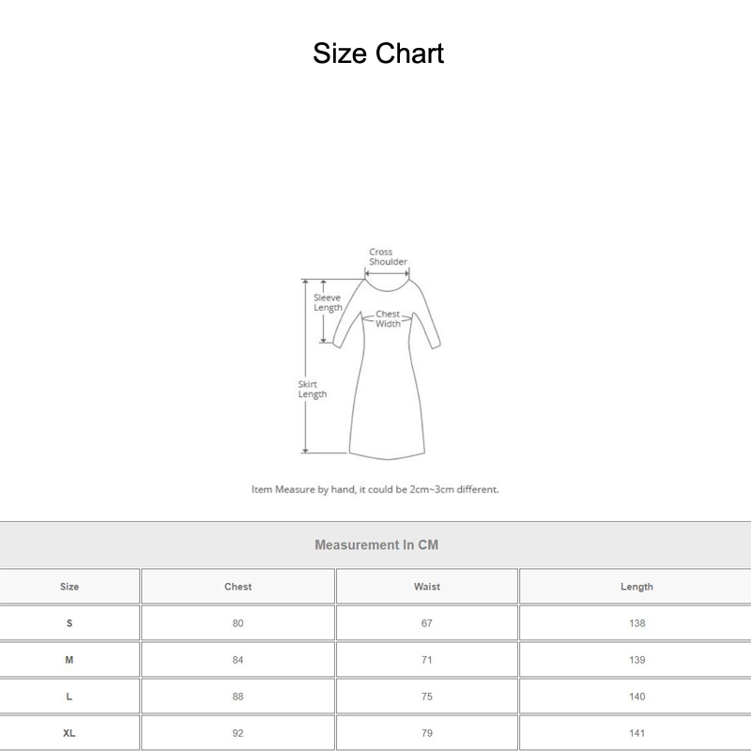Select length value 140 for size L
Viewport: 751px width, 751px height.
pyautogui.click(x=636, y=697)
